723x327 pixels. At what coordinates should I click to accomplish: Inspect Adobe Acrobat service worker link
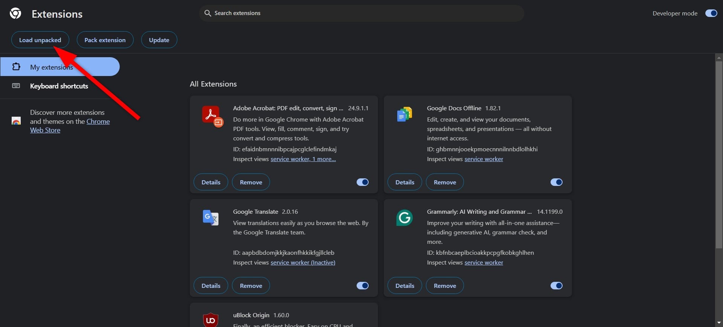(303, 159)
